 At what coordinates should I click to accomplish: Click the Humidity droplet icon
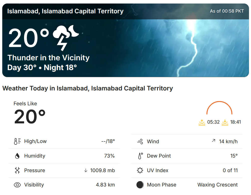pyautogui.click(x=17, y=156)
